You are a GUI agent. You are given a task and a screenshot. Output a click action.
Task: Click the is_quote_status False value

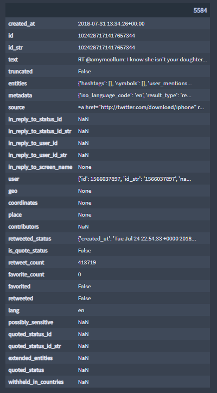tap(85, 251)
